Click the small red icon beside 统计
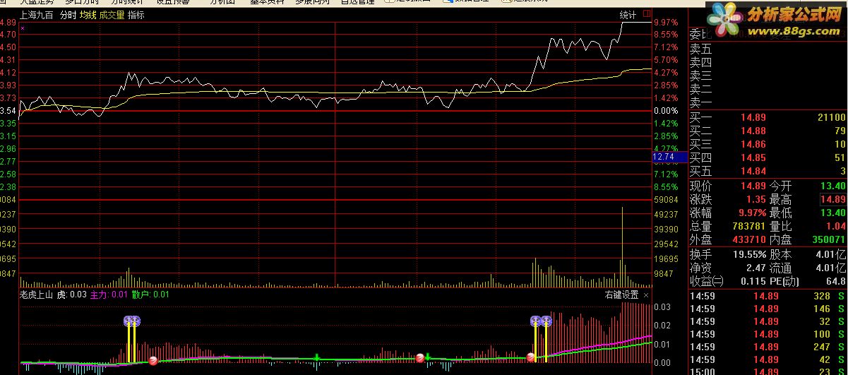 646,15
